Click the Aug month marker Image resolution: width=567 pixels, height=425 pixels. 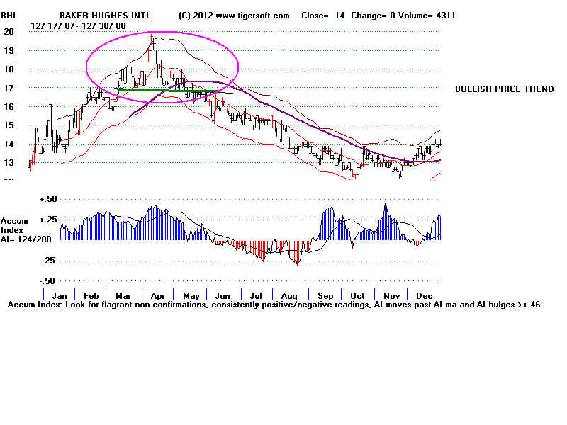coord(290,295)
